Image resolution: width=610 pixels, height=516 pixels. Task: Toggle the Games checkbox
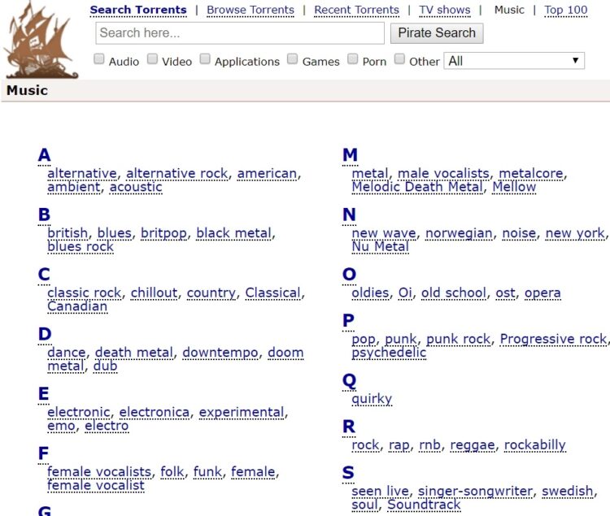click(x=293, y=59)
